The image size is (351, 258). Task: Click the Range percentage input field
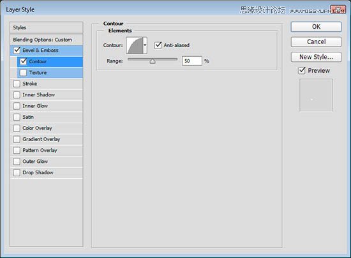pos(192,61)
